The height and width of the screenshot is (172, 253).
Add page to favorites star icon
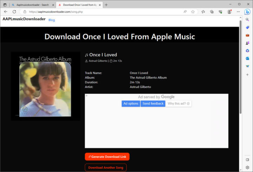(x=193, y=12)
